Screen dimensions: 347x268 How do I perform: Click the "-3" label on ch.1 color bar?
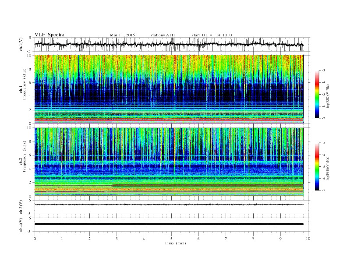(323, 71)
